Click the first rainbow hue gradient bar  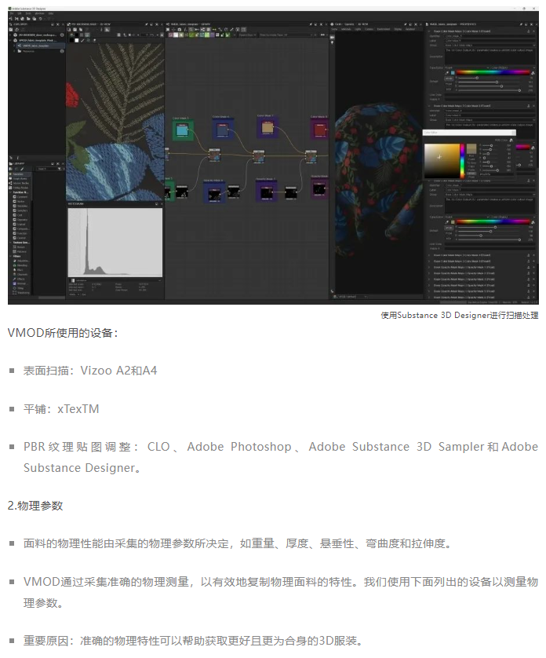coord(493,72)
